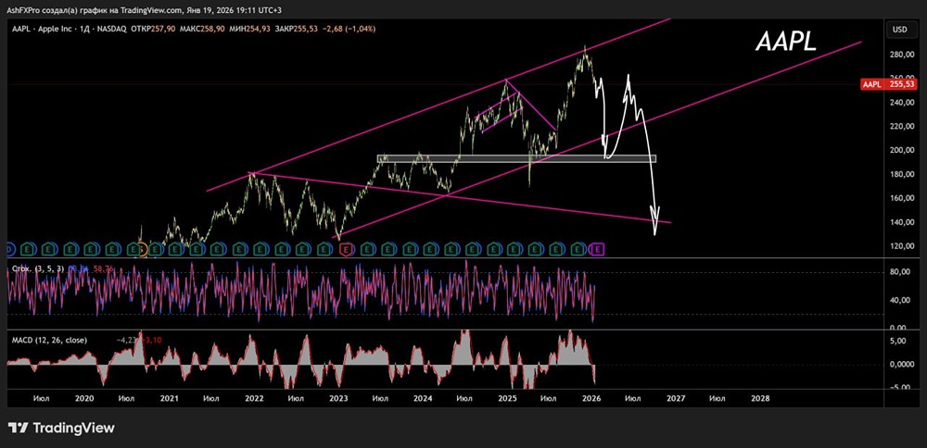Open the USD currency selector
Screen dimensions: 927x448
(900, 29)
